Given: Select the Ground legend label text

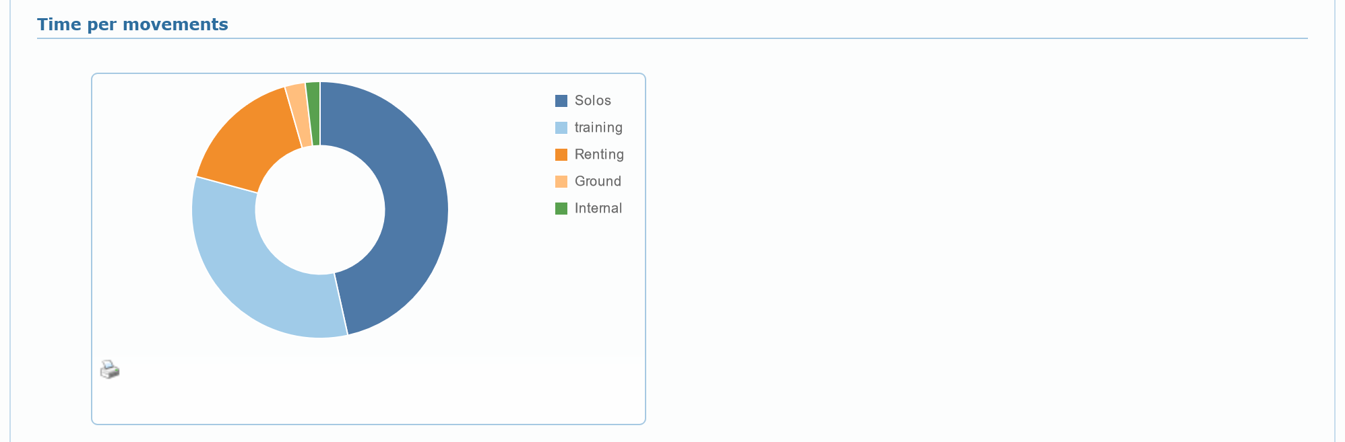Looking at the screenshot, I should [x=598, y=182].
